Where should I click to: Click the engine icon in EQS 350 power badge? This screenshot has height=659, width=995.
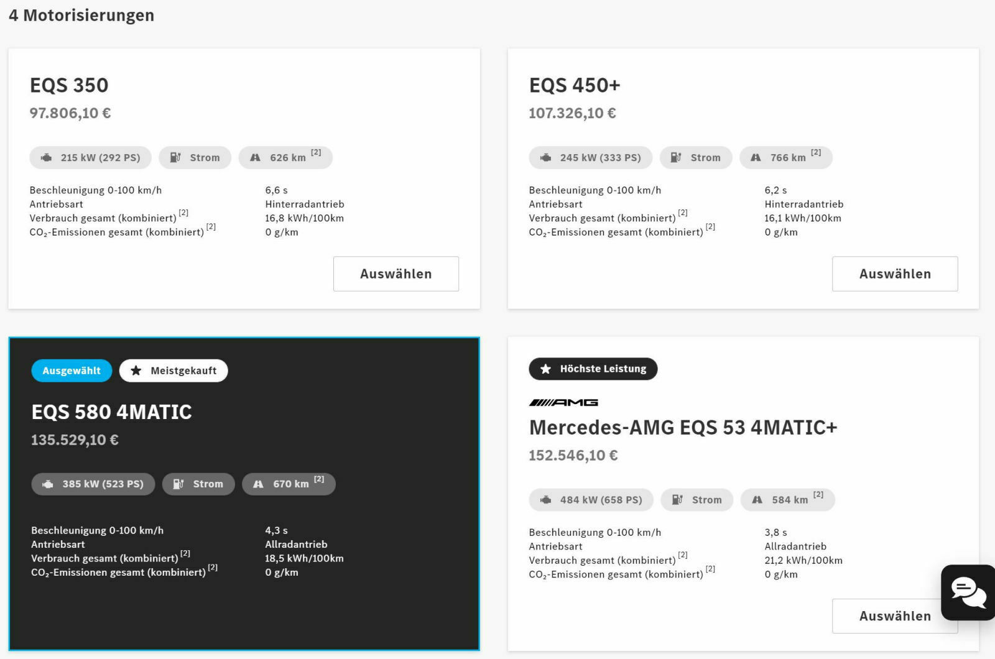click(x=46, y=158)
